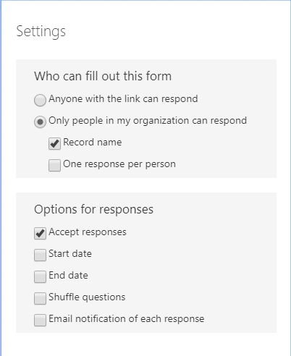This screenshot has width=291, height=356.
Task: Click the 'Record name' label text
Action: pos(93,143)
